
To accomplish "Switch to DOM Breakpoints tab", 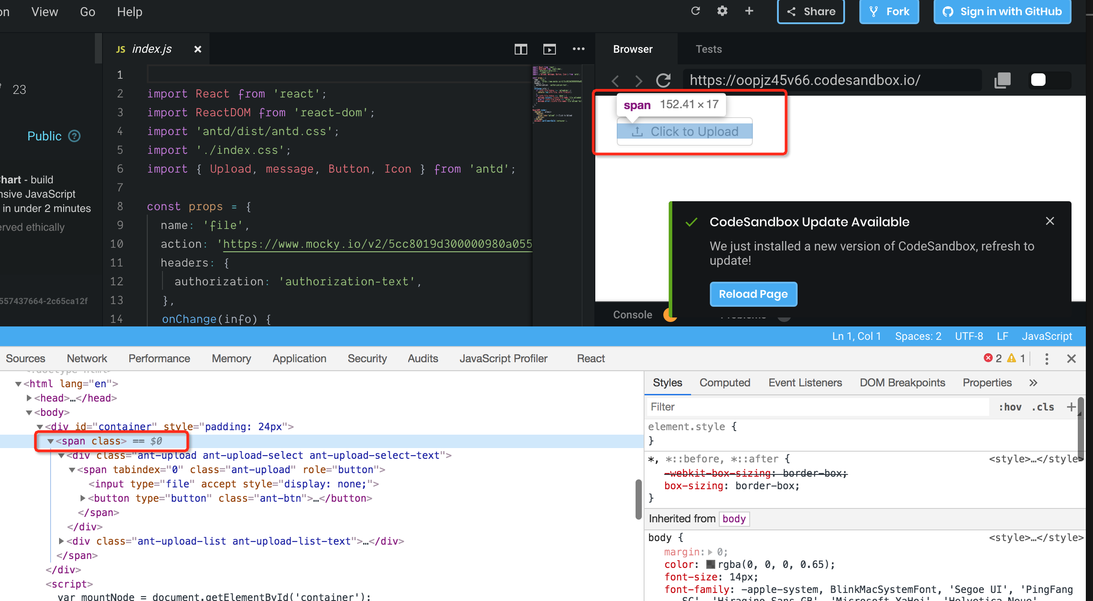I will pos(902,383).
